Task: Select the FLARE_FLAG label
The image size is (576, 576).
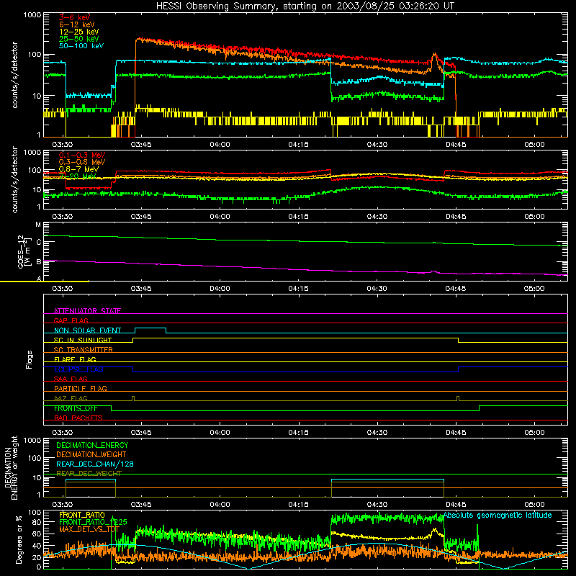Action: tap(75, 359)
